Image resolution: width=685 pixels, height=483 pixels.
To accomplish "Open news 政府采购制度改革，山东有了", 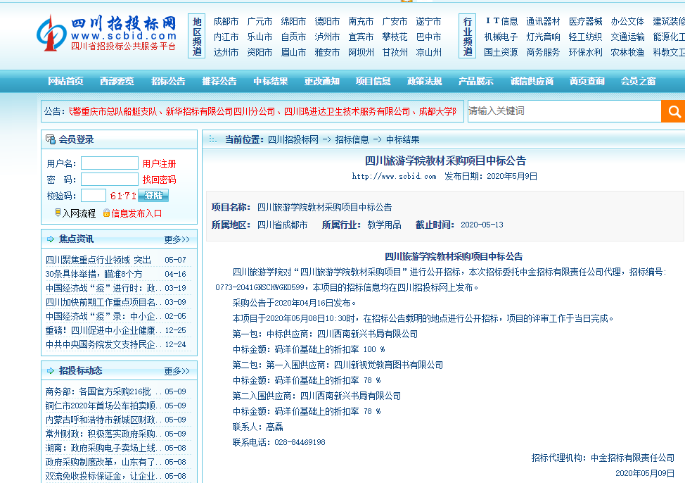I will tap(101, 462).
